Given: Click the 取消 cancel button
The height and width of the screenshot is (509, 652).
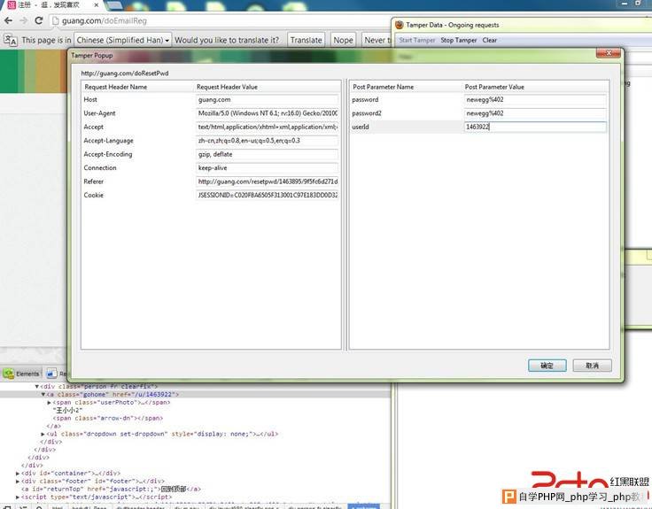Looking at the screenshot, I should point(592,366).
